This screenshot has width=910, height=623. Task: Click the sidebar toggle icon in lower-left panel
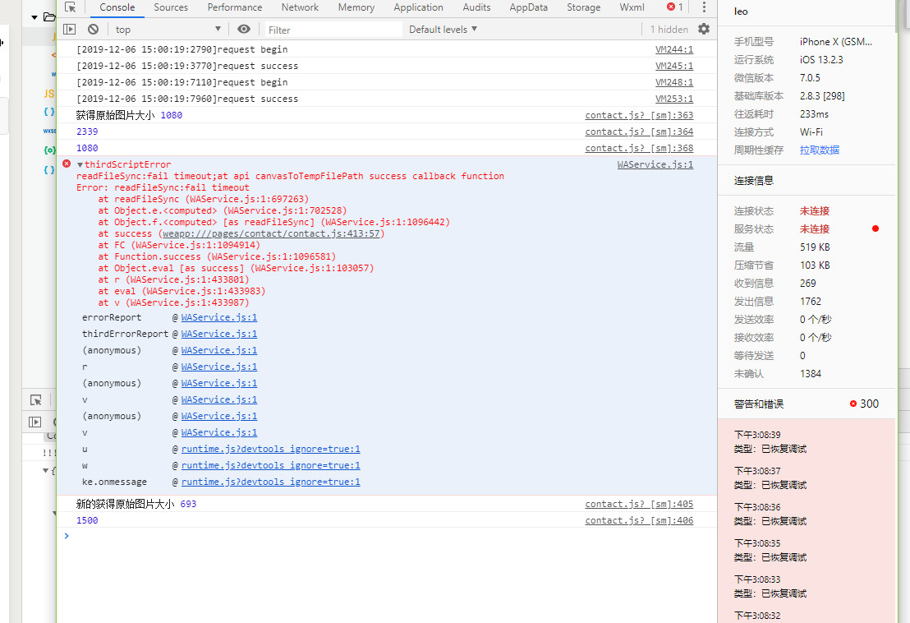coord(34,422)
